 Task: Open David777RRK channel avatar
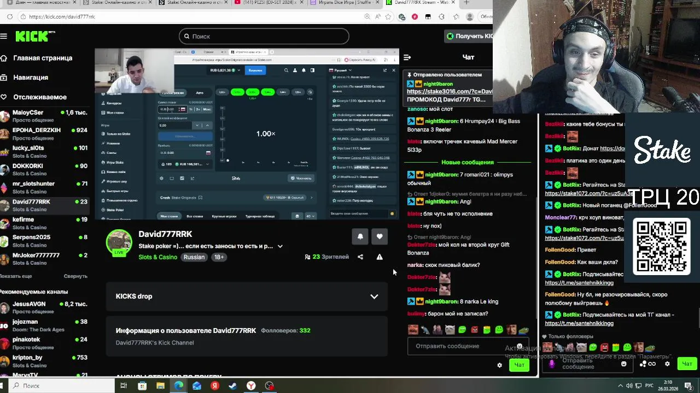tap(119, 242)
